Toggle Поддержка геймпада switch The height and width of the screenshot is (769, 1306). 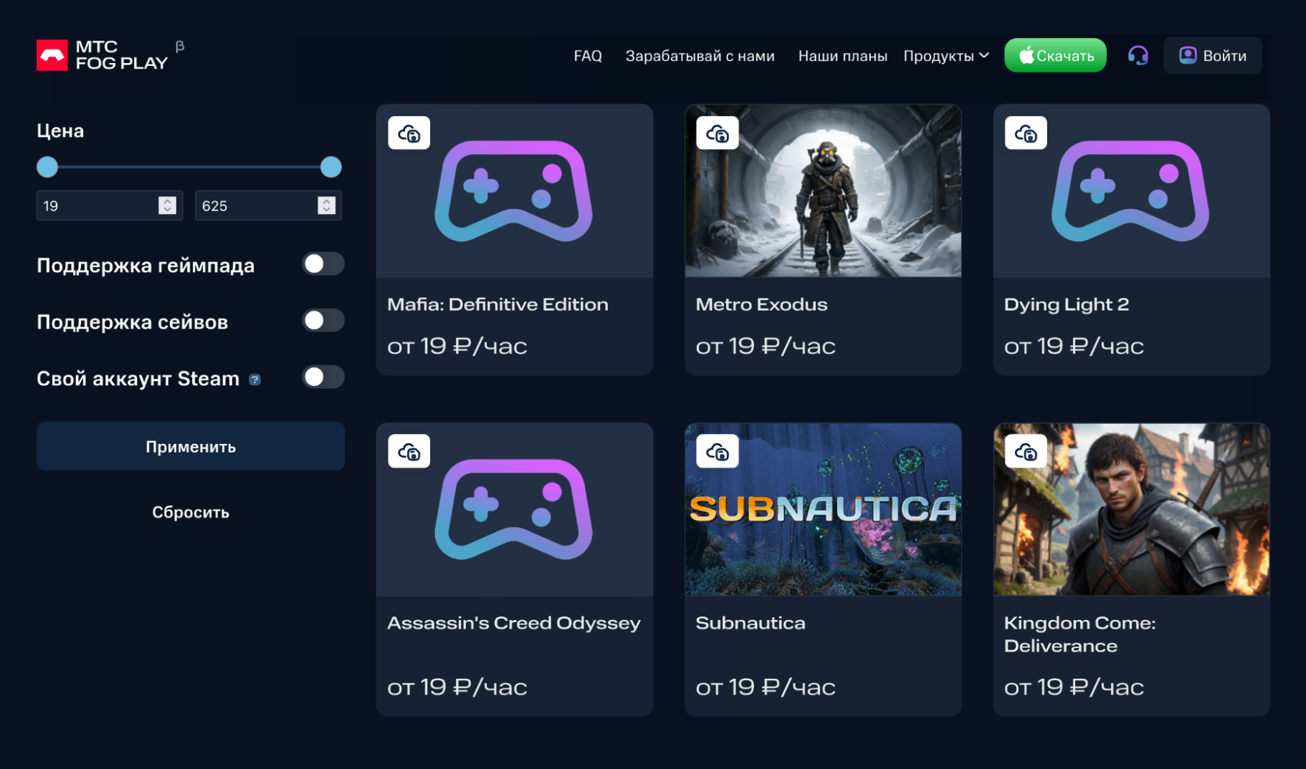(x=323, y=264)
